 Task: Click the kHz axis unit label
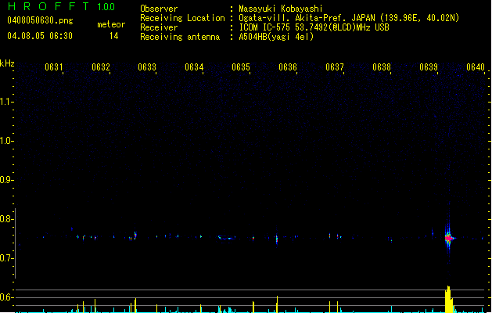[7, 63]
